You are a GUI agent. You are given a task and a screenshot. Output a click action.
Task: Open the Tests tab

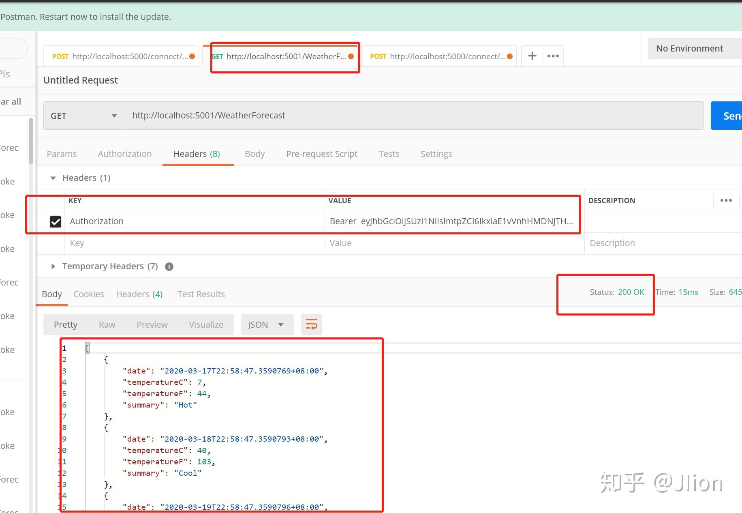click(x=389, y=154)
